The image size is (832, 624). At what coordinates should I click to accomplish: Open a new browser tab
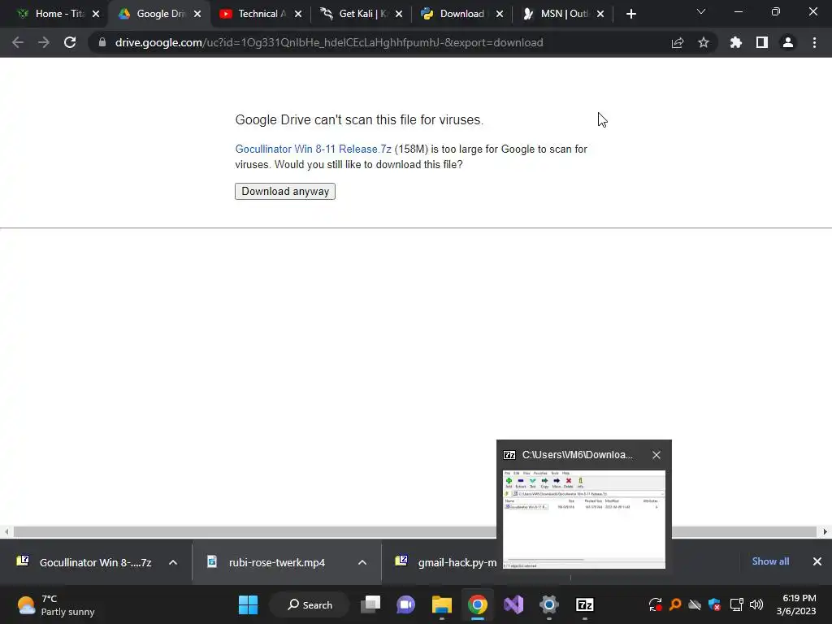coord(630,14)
